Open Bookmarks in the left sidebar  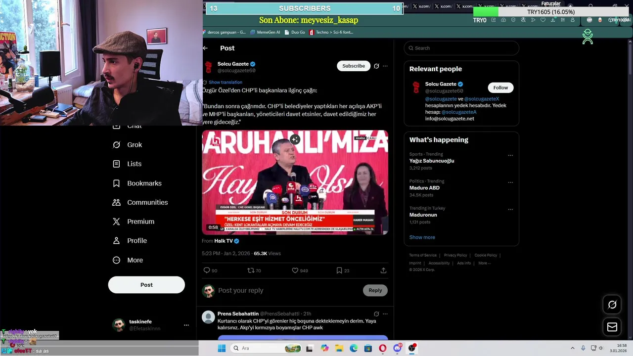point(137,183)
